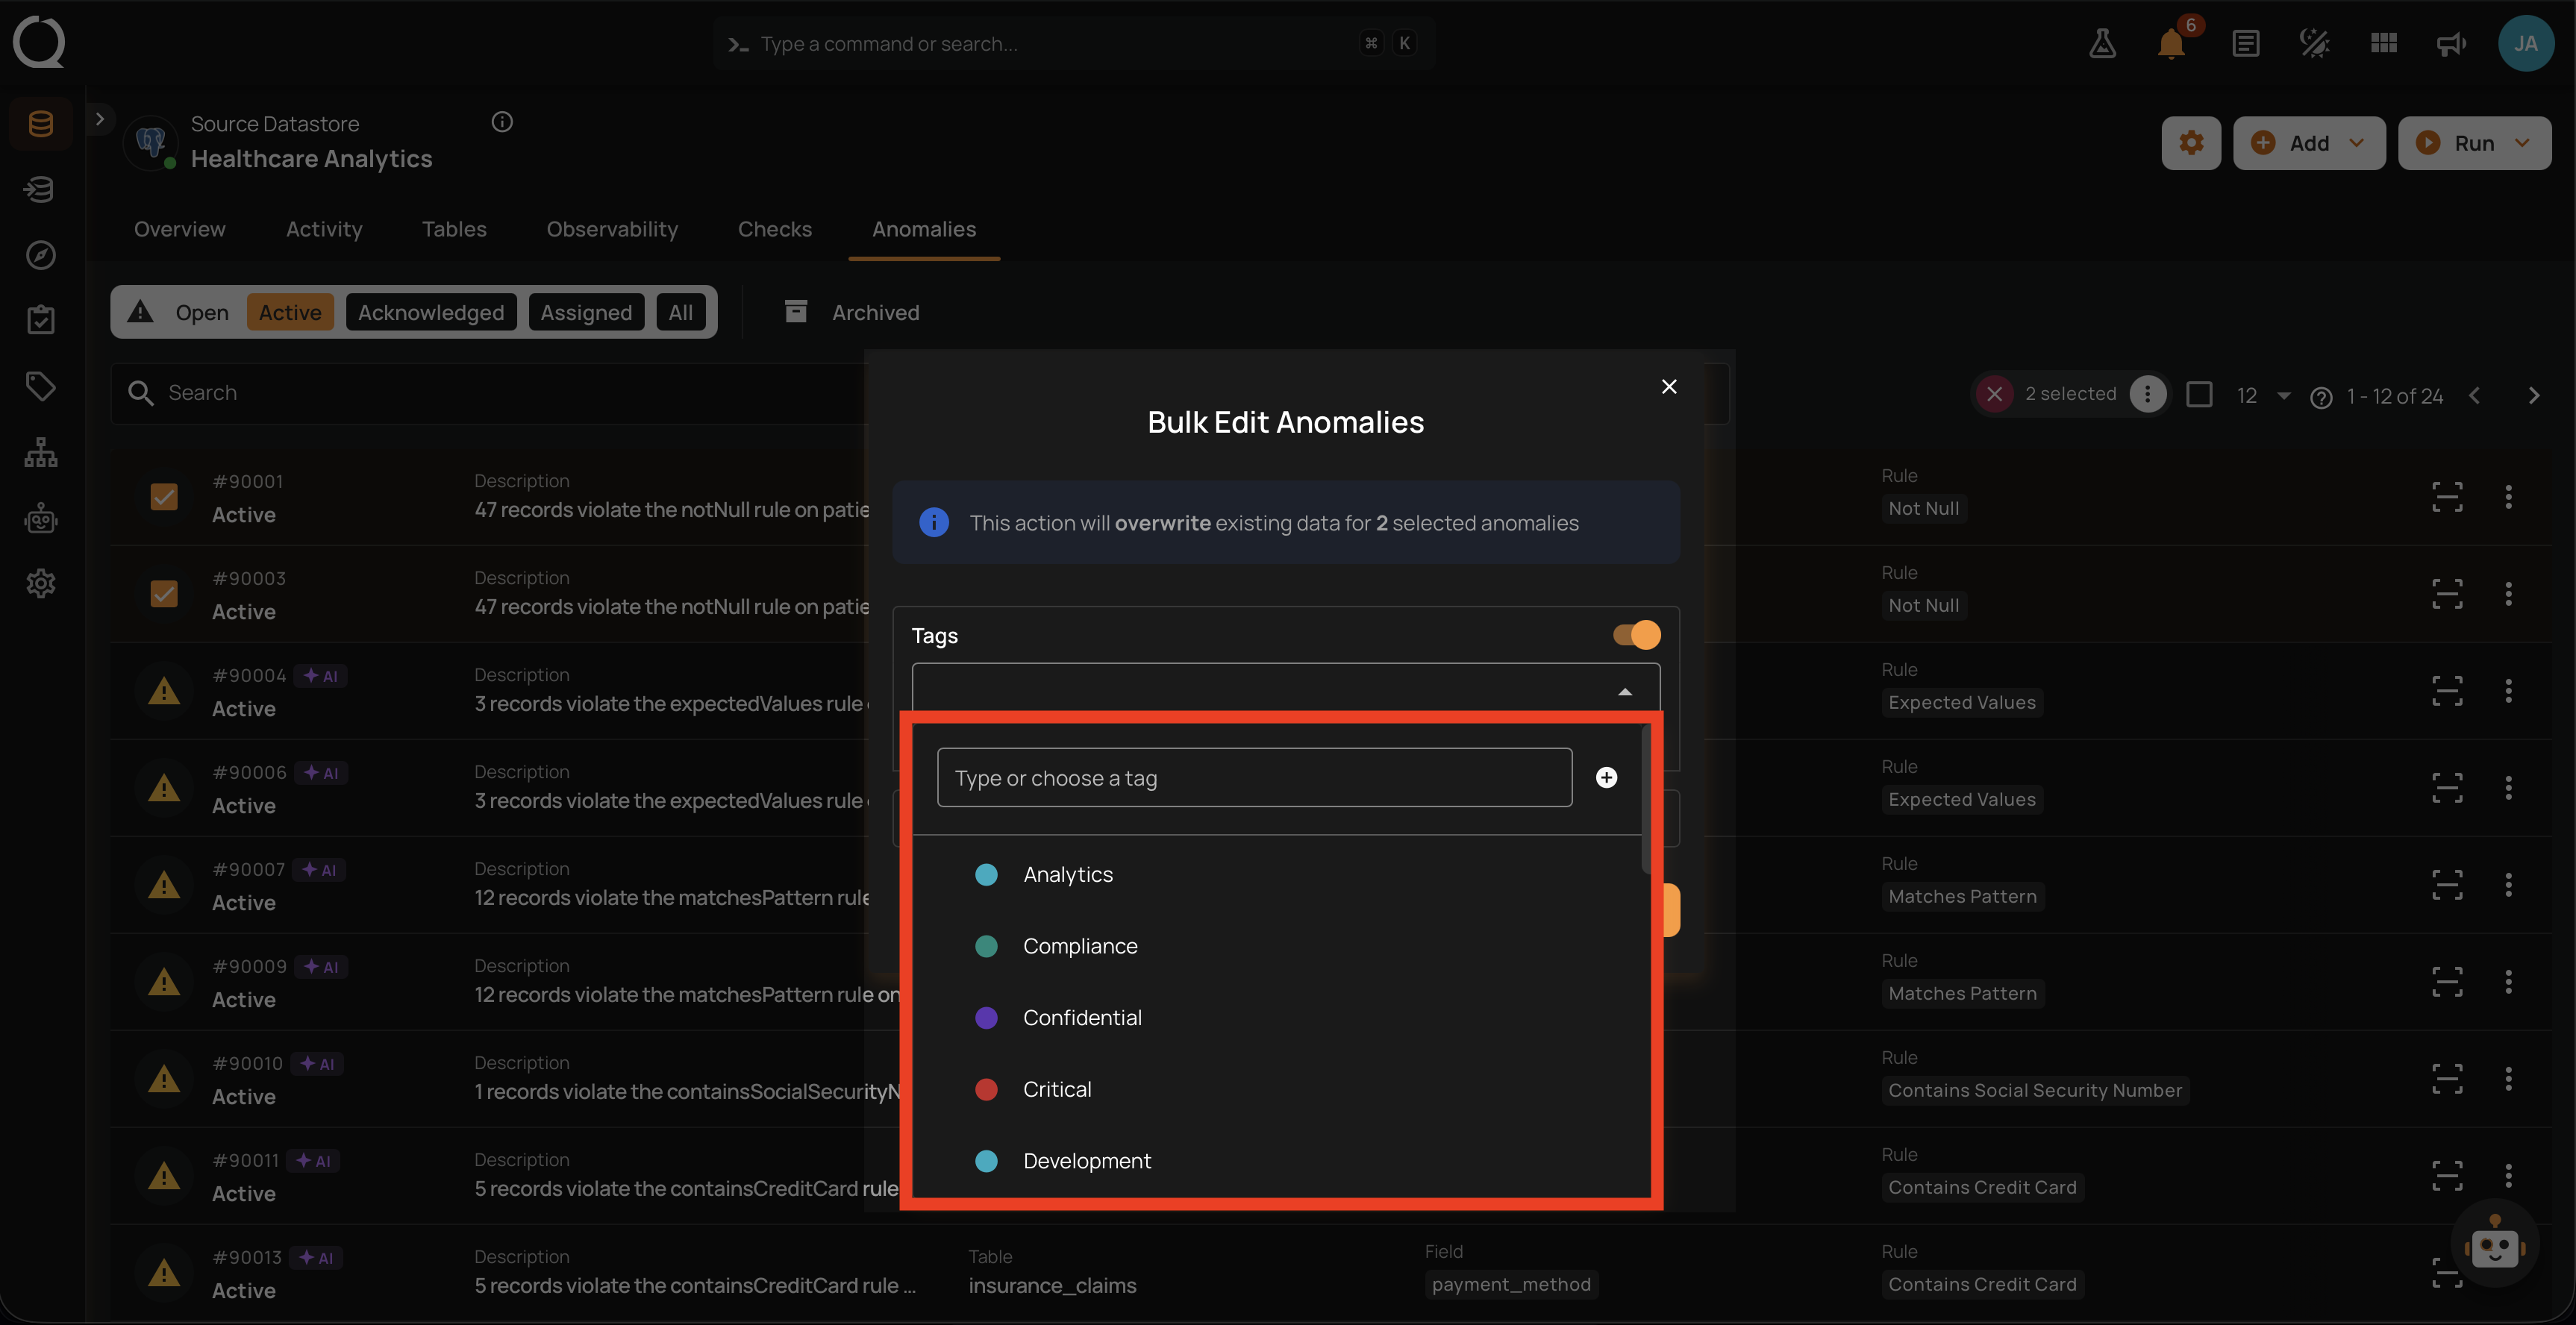Click the magic wand theme icon
Screen dimensions: 2576x1325
click(2314, 43)
